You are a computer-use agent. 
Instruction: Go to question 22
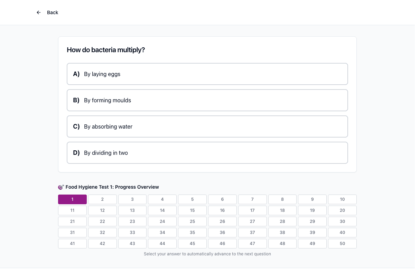[102, 222]
